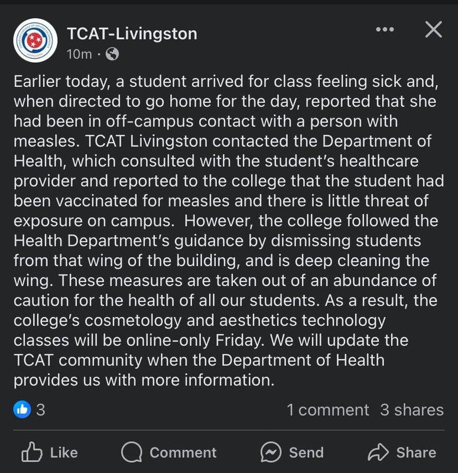Screen dimensions: 458x473
Task: Toggle the thumbs-up Like icon
Action: click(31, 453)
